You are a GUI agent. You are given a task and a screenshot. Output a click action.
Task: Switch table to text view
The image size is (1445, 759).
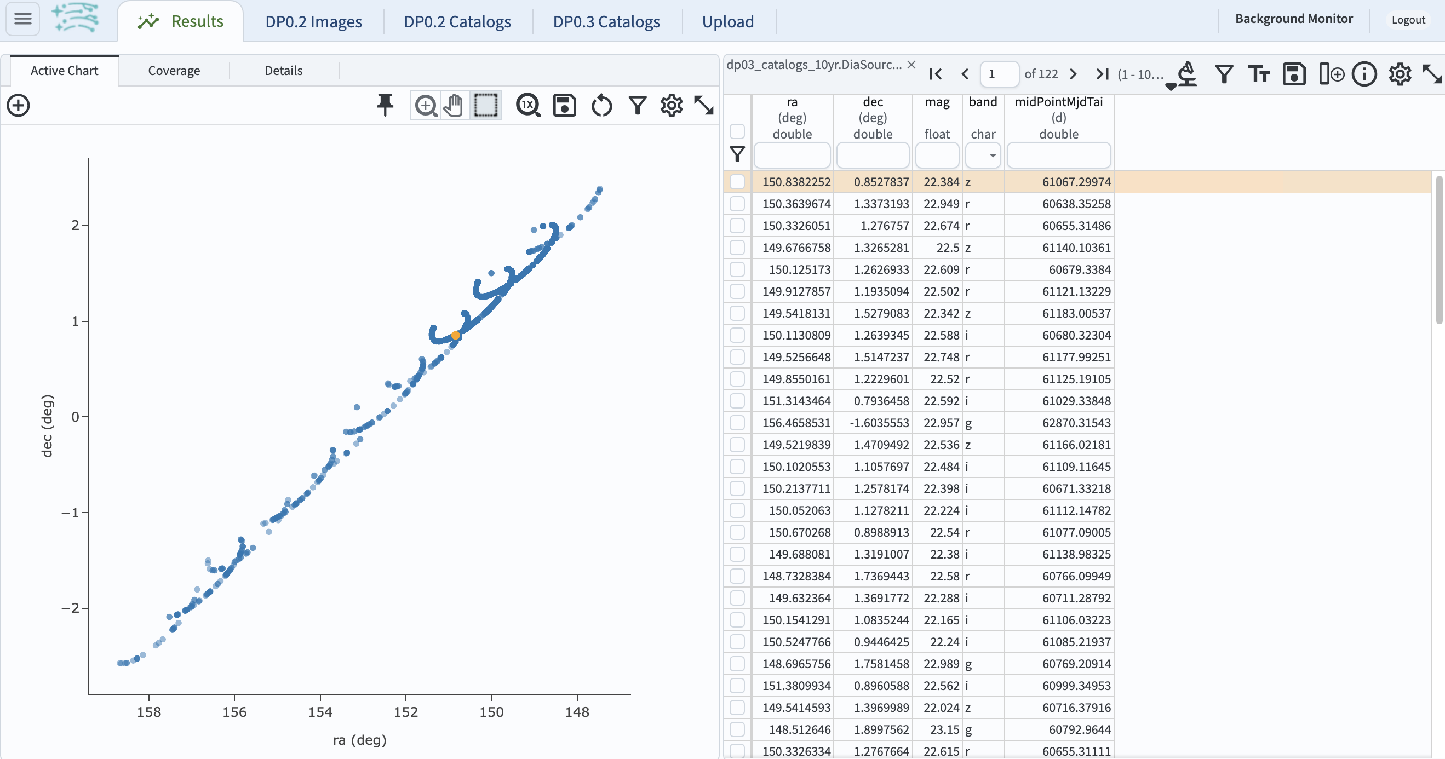[1259, 74]
